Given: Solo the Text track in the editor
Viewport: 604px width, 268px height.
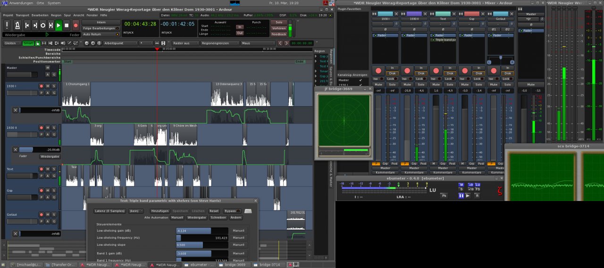Looking at the screenshot, I should [54, 169].
